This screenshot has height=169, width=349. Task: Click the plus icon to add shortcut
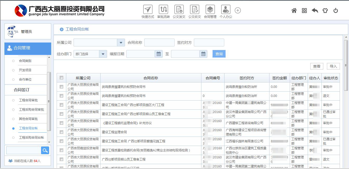tap(238, 10)
